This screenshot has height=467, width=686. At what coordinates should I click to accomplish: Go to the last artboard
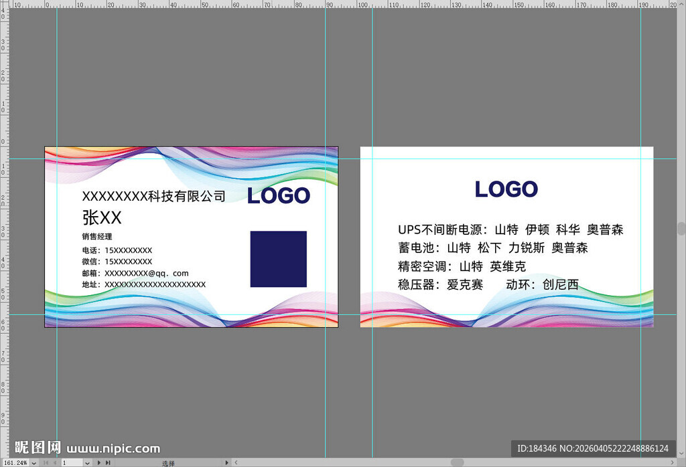108,462
